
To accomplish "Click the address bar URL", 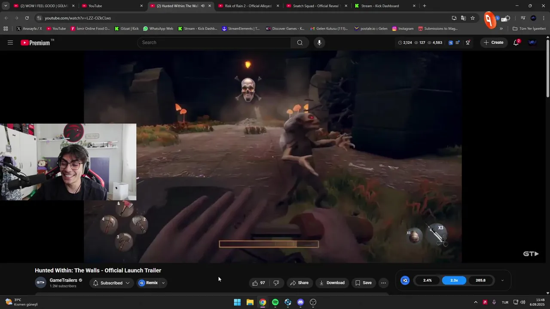I will (78, 18).
